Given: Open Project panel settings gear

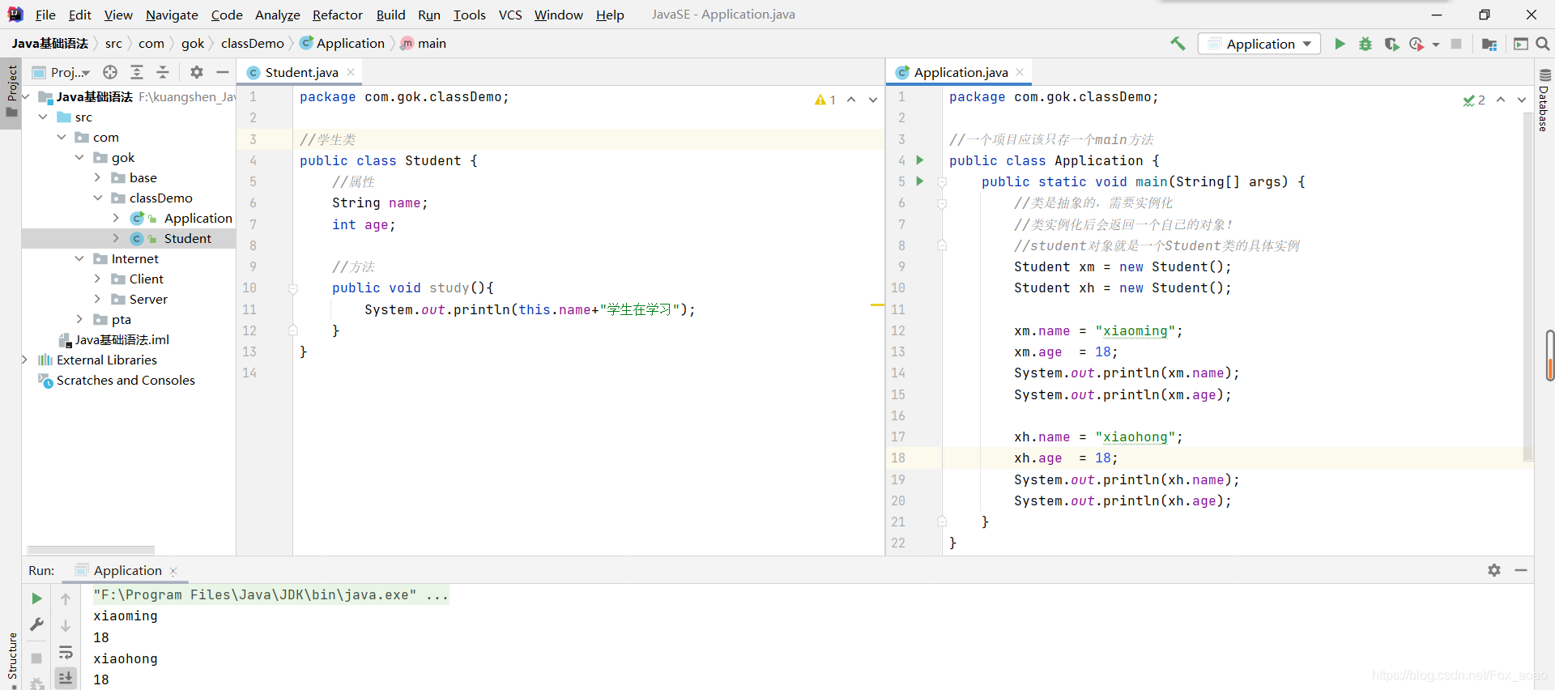Looking at the screenshot, I should [x=197, y=72].
